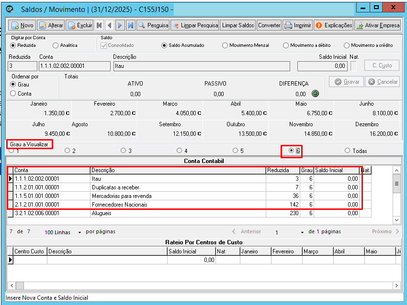This screenshot has height=305, width=407.
Task: Open Pesquisa search tool
Action: pos(153,25)
